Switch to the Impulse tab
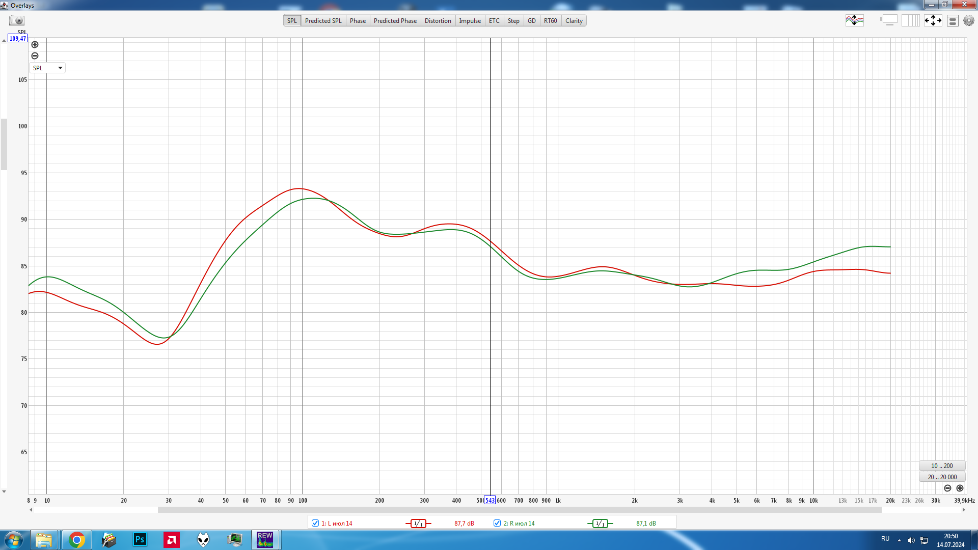The width and height of the screenshot is (978, 550). tap(470, 21)
